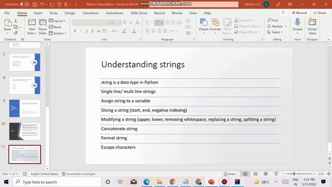Switch to the Design tab
This screenshot has width=332, height=187.
tap(70, 13)
